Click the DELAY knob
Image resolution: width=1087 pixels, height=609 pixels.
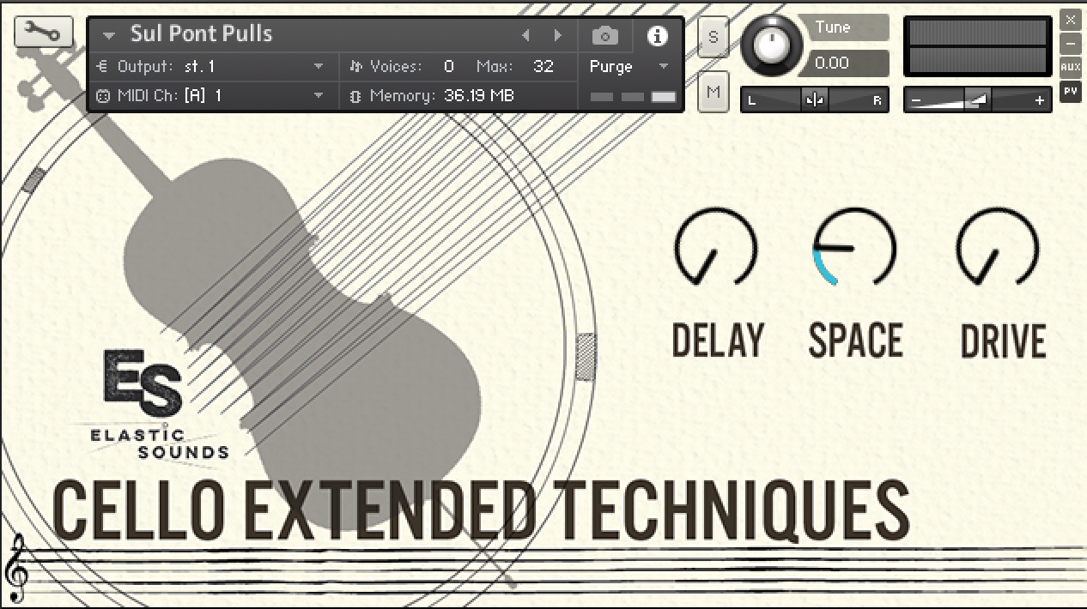715,247
